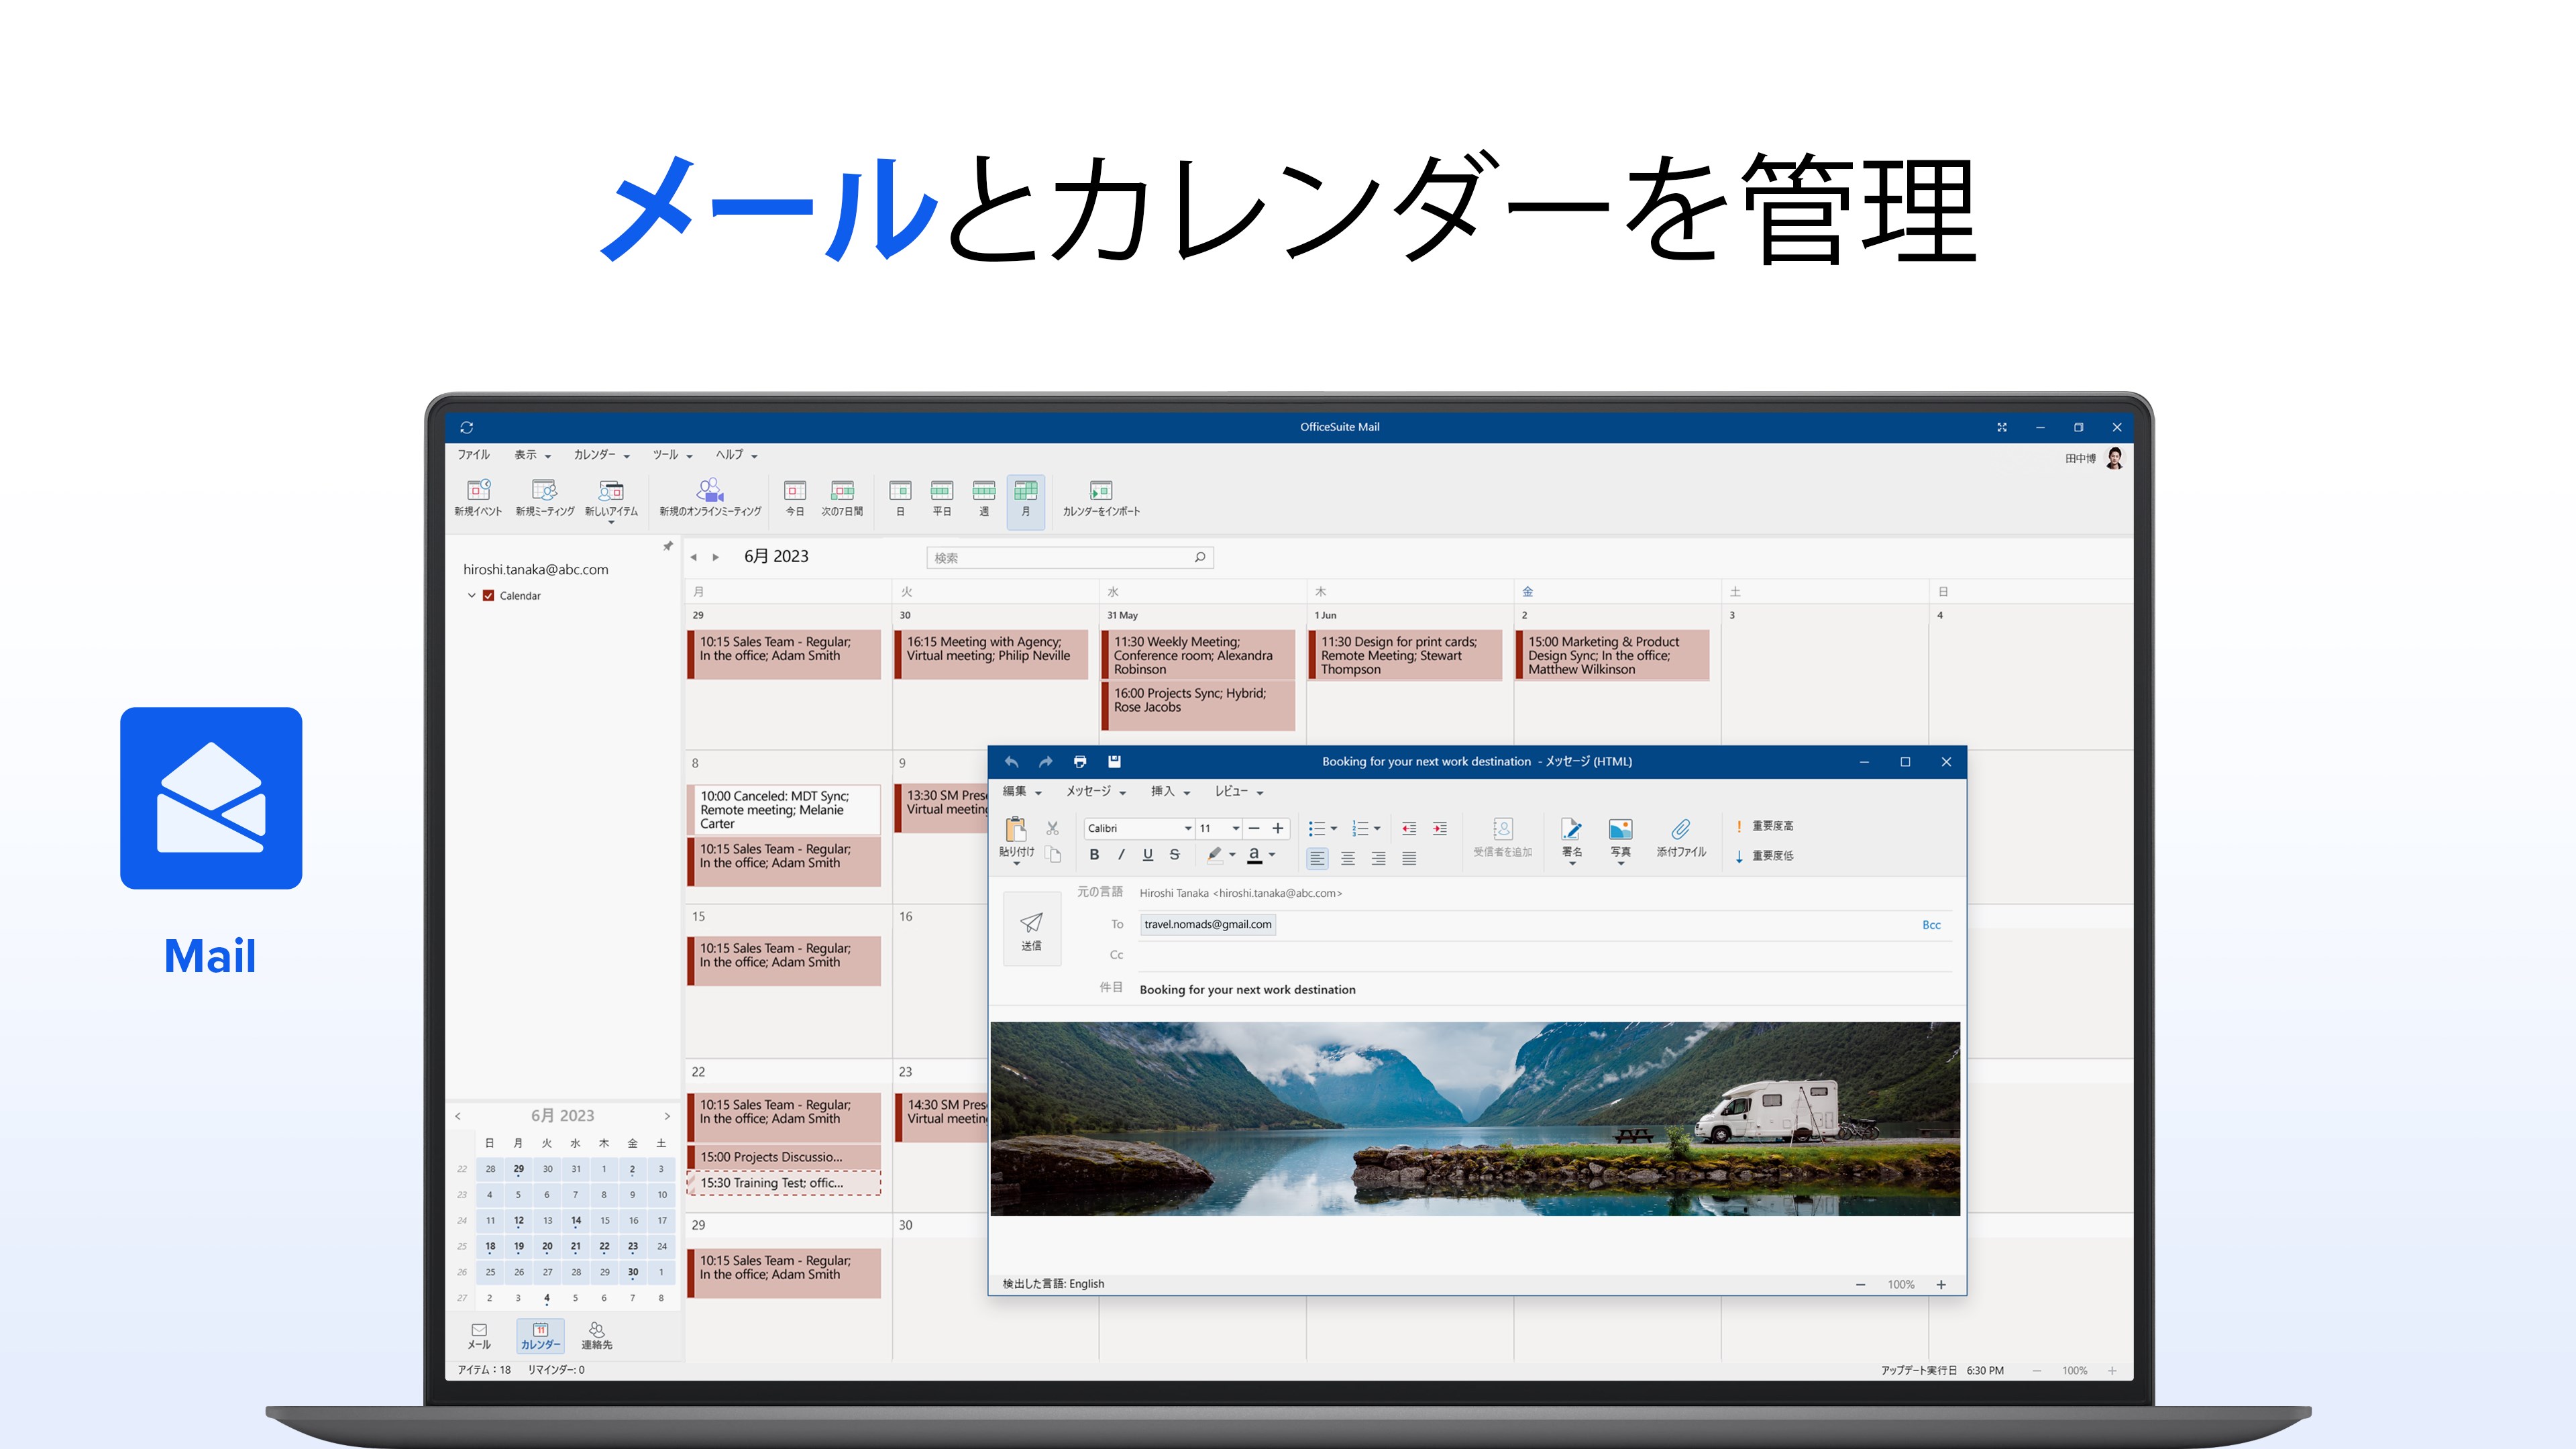Create a new event with 新規イベント
The width and height of the screenshot is (2576, 1449).
(x=478, y=497)
